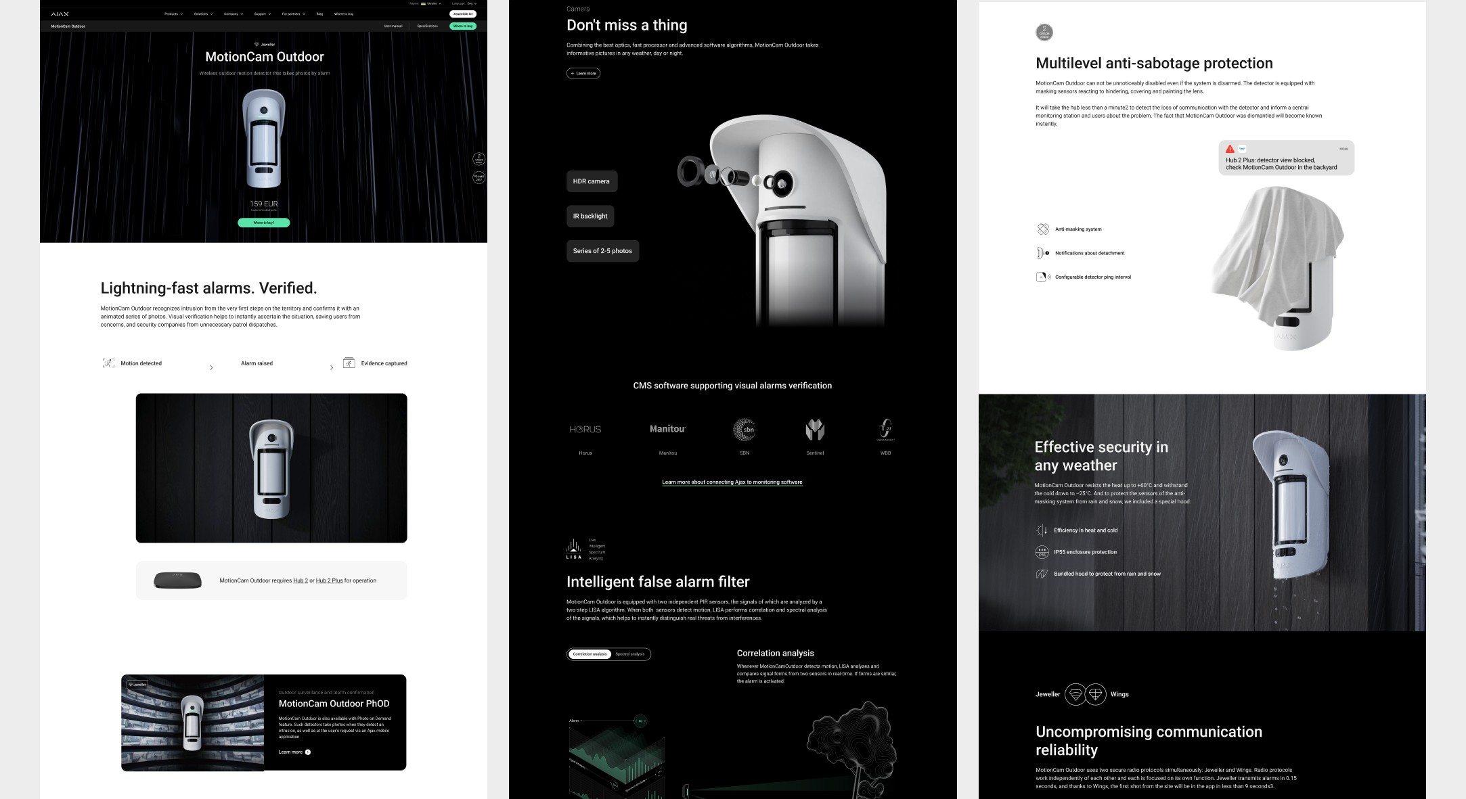Image resolution: width=1466 pixels, height=799 pixels.
Task: Open link about connecting Ajax to monitoring software
Action: (x=732, y=482)
